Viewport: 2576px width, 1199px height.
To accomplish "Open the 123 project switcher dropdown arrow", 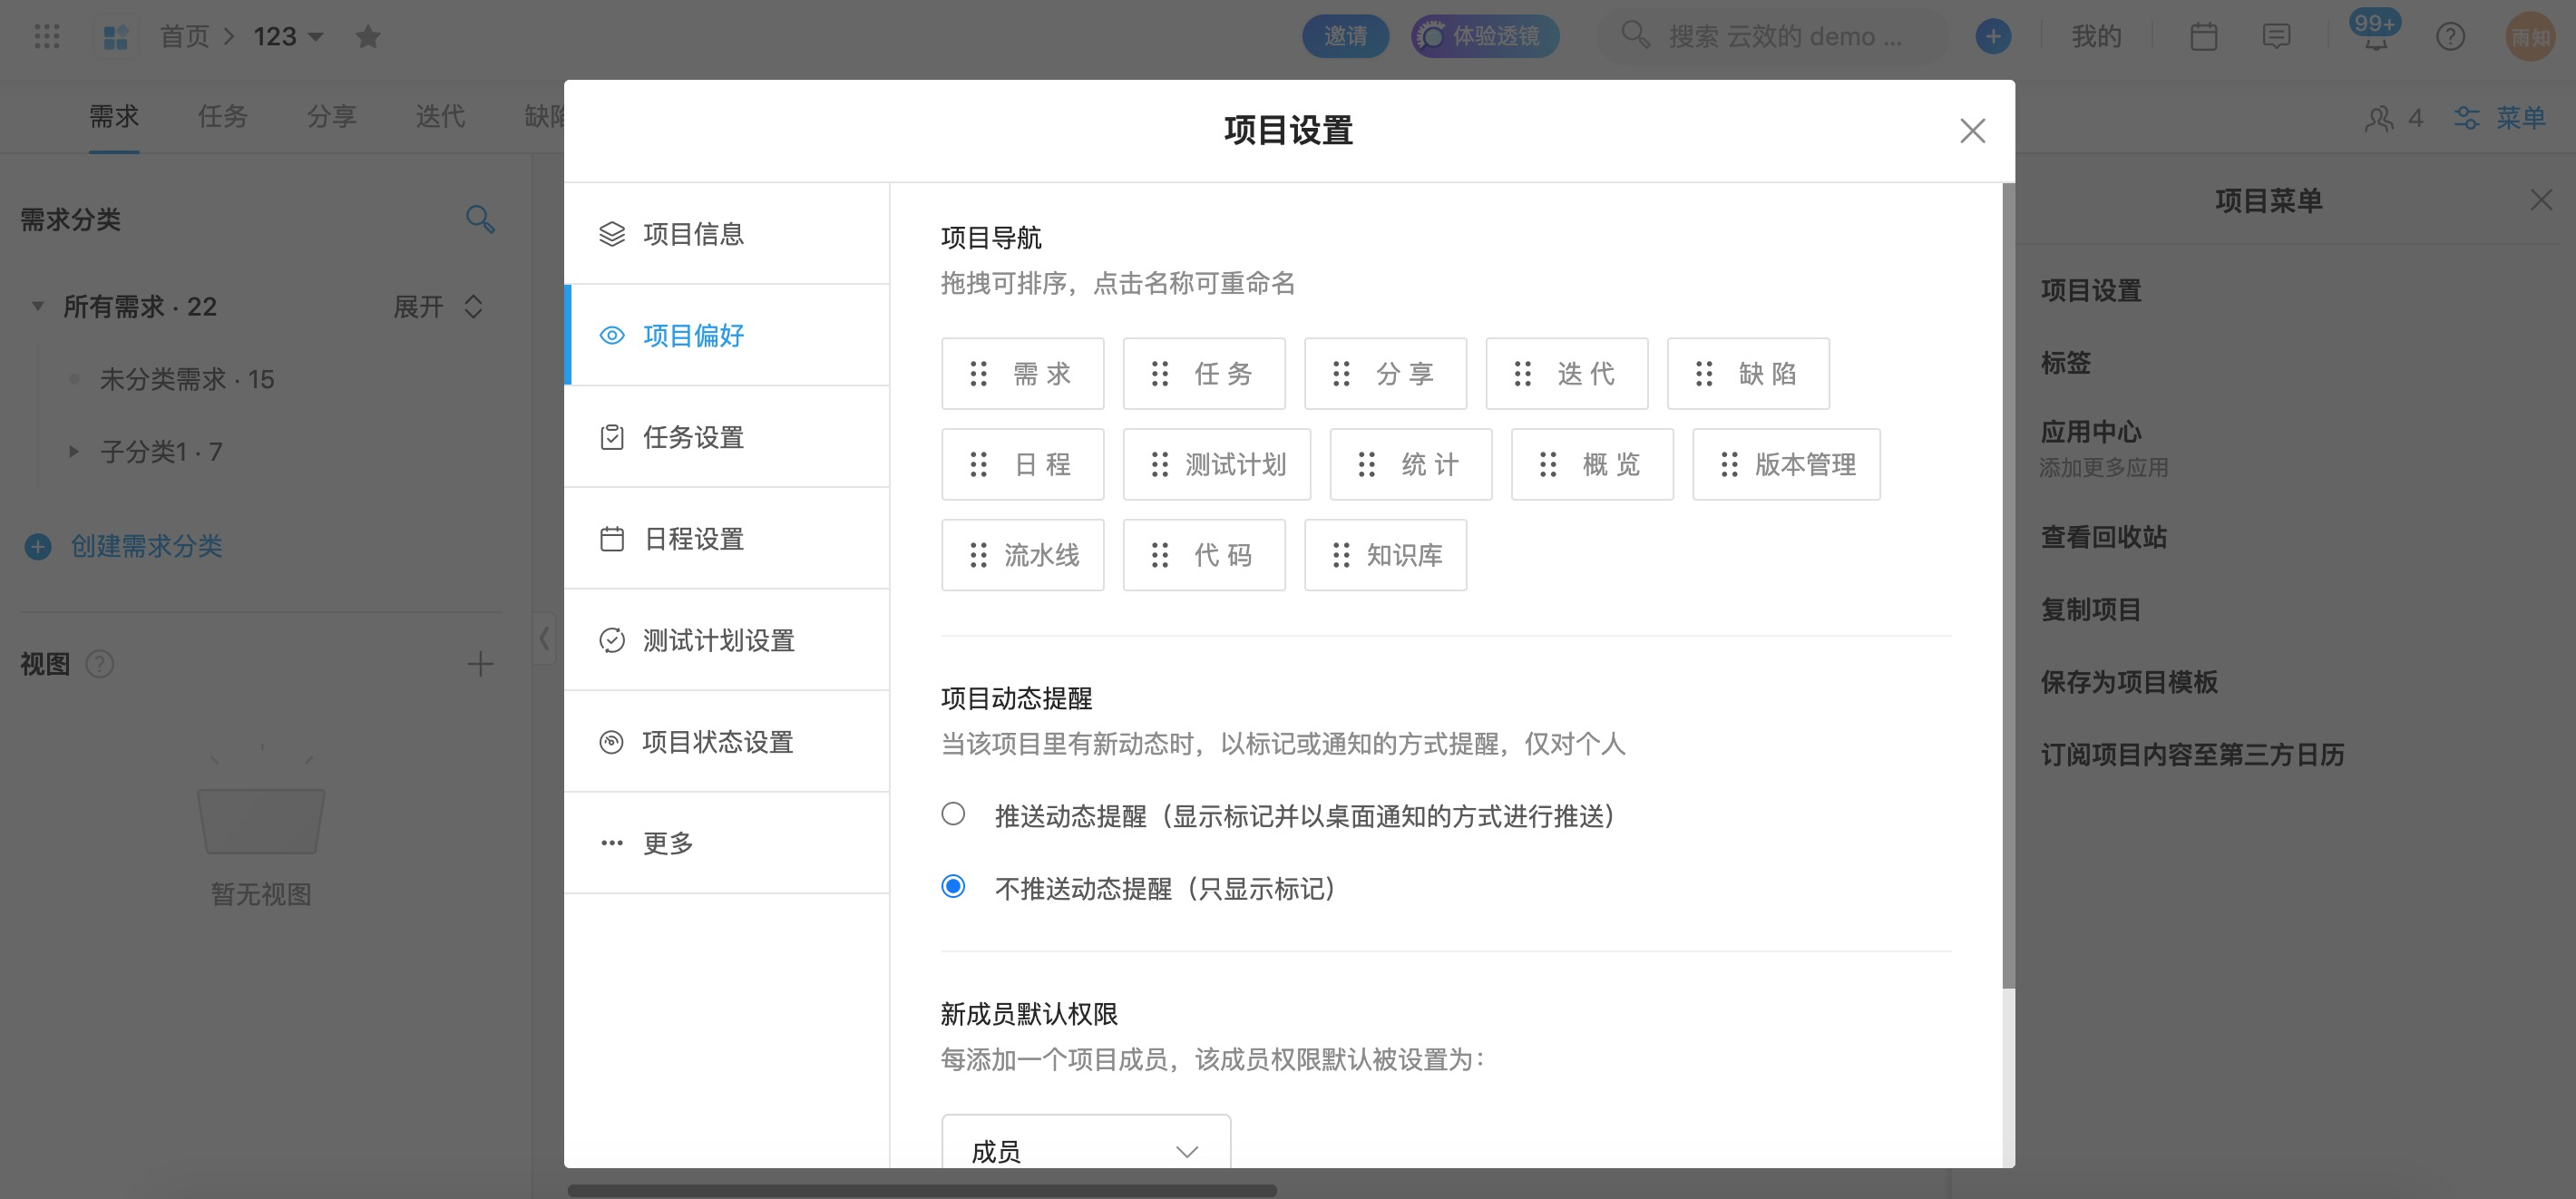I will [x=316, y=37].
